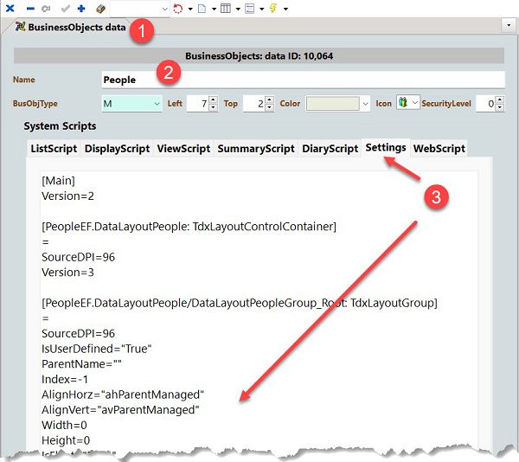Switch to the WebScript tab
The width and height of the screenshot is (519, 462).
[439, 149]
